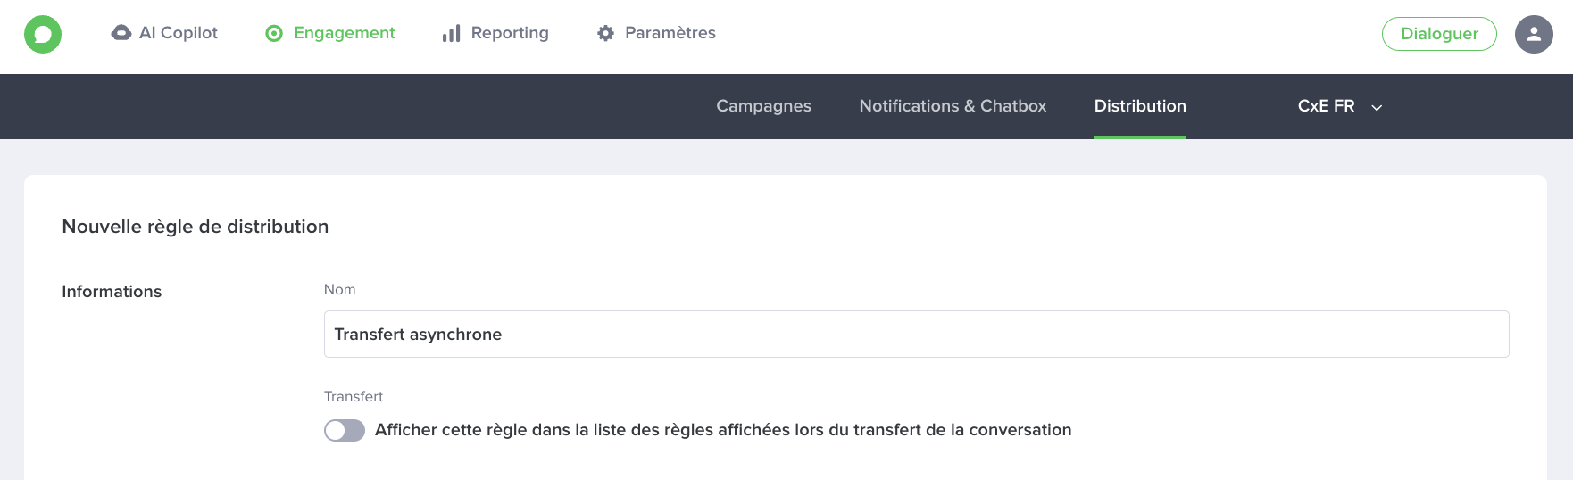Focus the Nom field with Transfert asynchrone
Screen dimensions: 1573x480
916,335
